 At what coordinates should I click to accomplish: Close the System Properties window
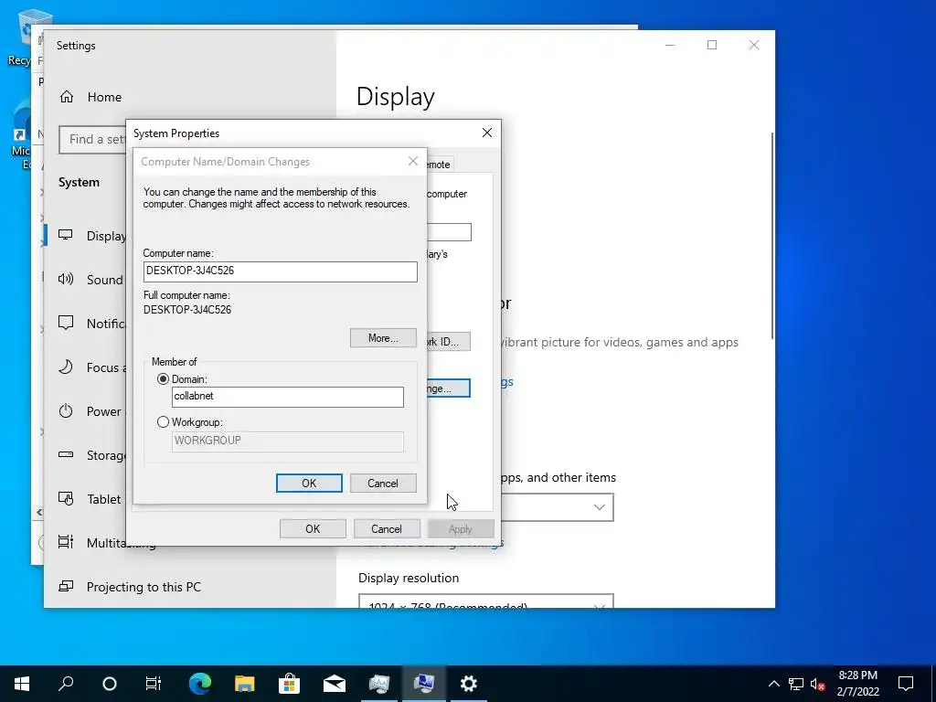pos(486,133)
